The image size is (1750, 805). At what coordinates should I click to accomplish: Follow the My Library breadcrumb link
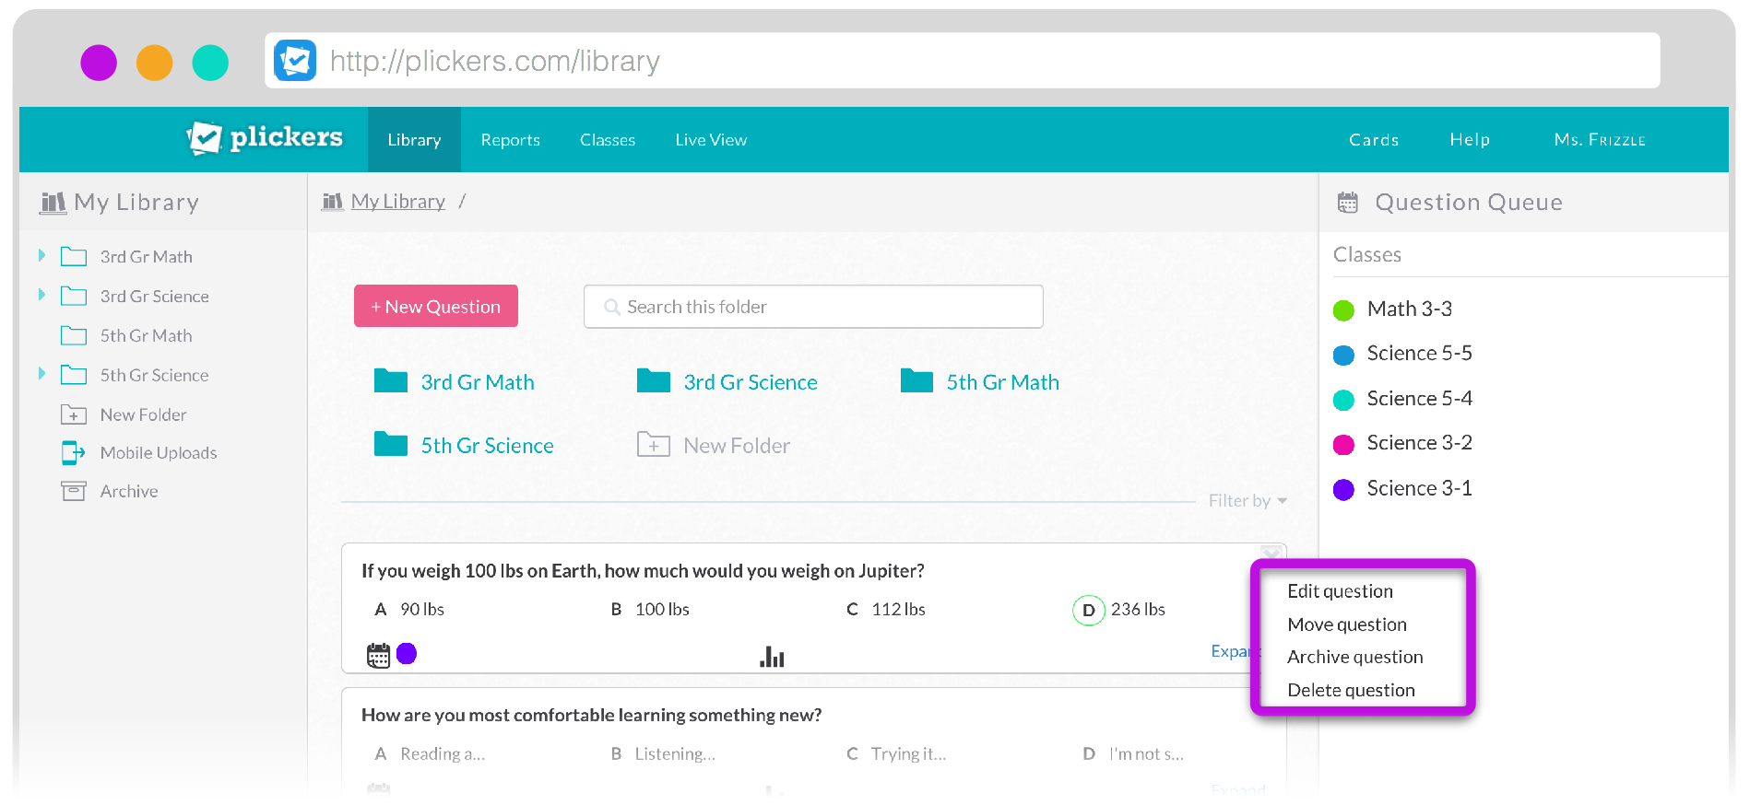(x=397, y=202)
